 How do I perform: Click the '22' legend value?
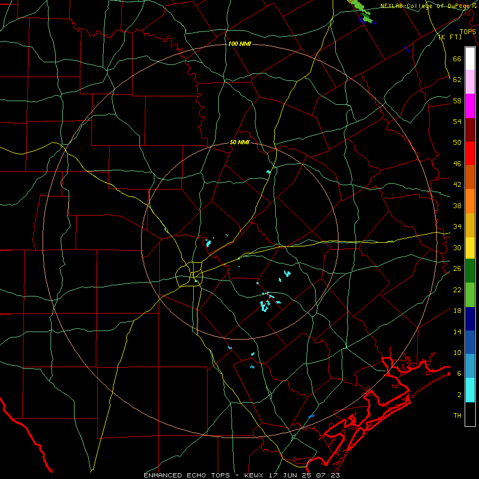click(457, 290)
